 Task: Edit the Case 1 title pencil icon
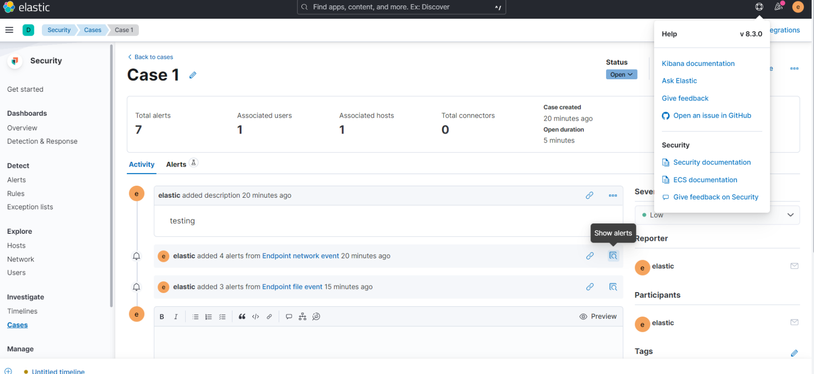193,75
